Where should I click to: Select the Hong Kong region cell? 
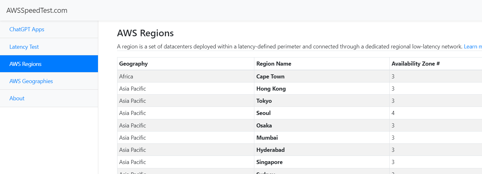click(x=271, y=89)
